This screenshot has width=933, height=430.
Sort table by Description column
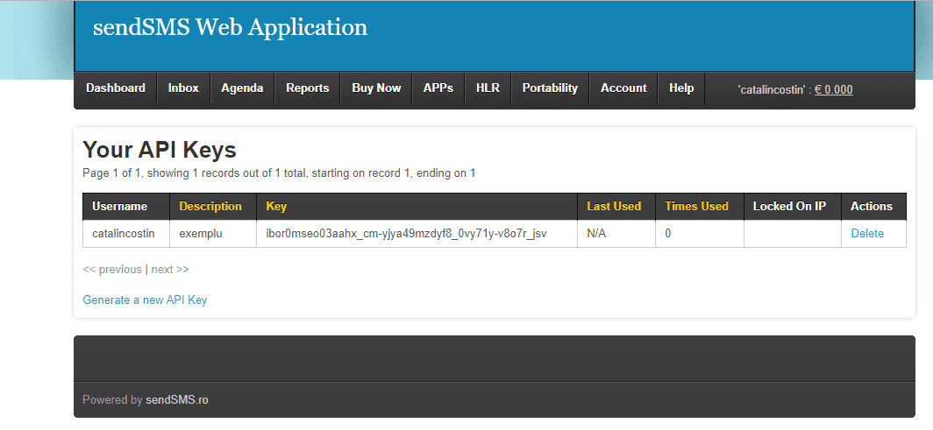(x=210, y=207)
